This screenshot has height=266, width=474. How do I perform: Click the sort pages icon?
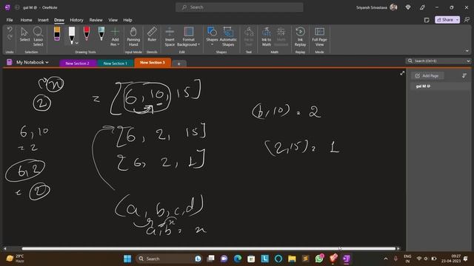pyautogui.click(x=464, y=75)
